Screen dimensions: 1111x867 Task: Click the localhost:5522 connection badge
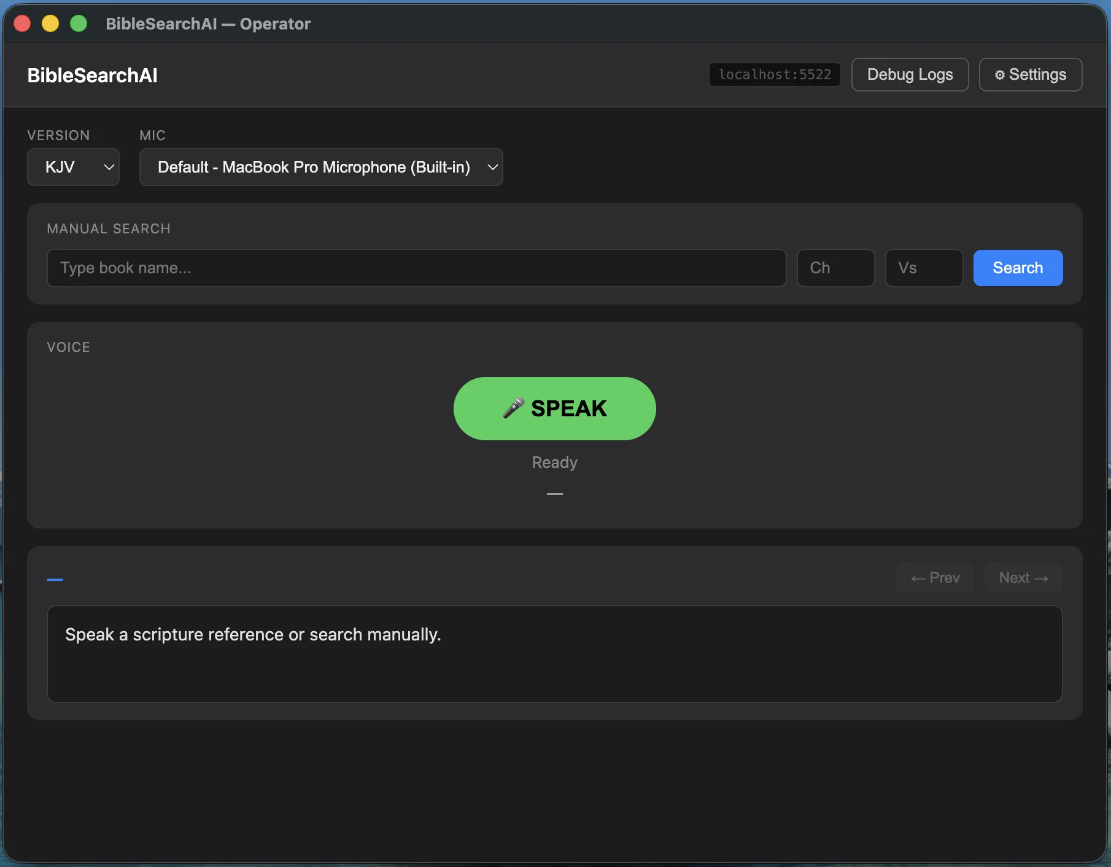tap(774, 74)
